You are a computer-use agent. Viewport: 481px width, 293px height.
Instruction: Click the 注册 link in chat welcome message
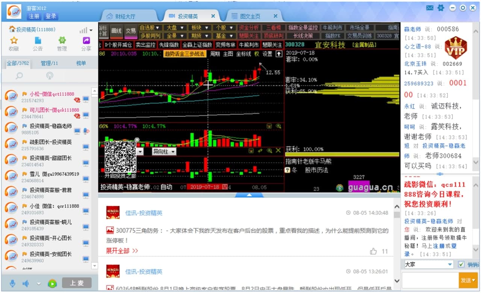(439, 246)
